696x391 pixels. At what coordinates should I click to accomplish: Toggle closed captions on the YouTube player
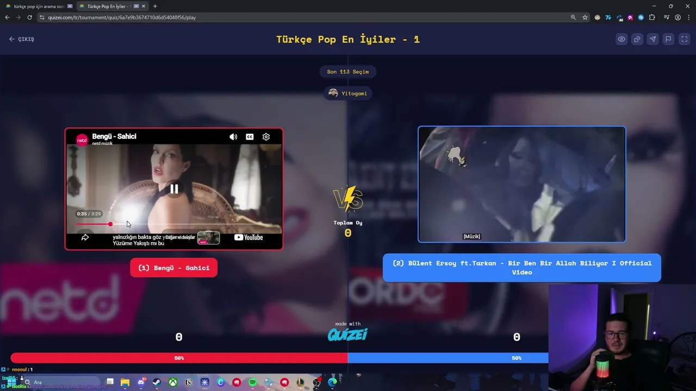coord(250,137)
